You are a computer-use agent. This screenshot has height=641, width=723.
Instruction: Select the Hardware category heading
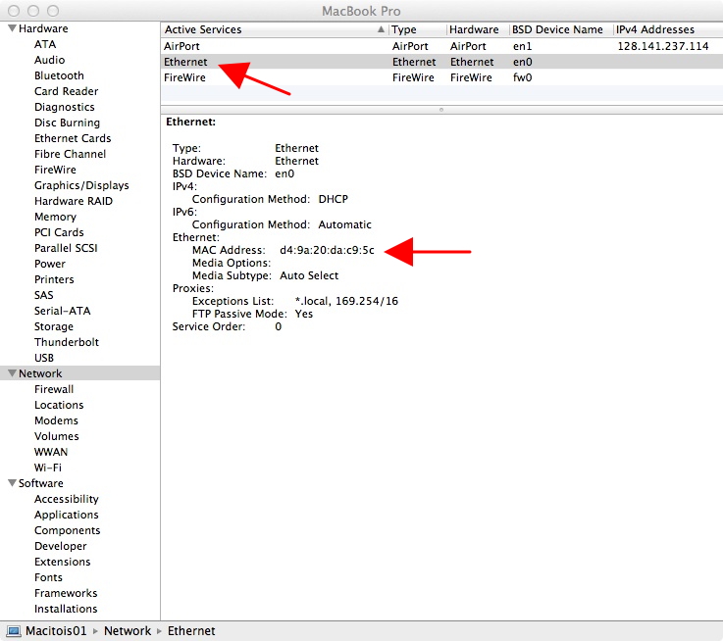43,28
